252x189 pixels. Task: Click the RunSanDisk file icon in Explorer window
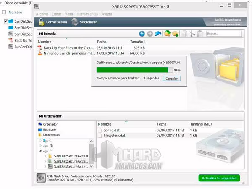(11, 47)
